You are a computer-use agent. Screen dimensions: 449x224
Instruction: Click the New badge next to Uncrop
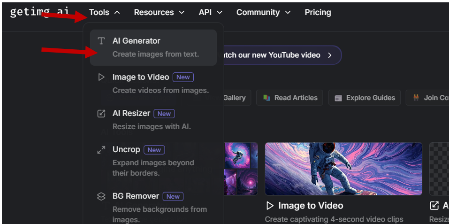(154, 150)
